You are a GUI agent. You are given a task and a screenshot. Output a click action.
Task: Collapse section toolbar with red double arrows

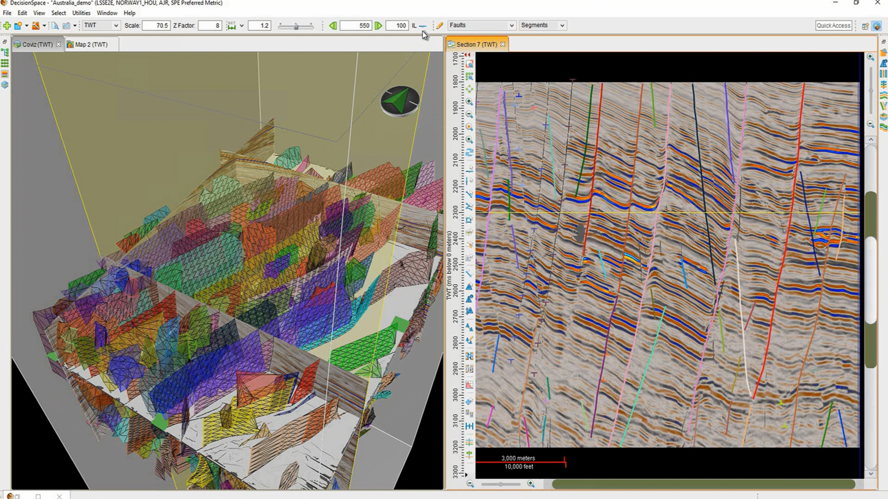pos(468,54)
